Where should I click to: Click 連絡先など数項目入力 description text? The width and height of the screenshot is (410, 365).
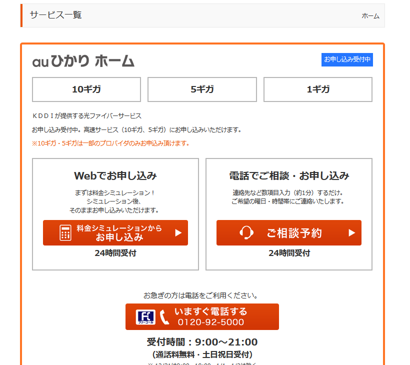(287, 193)
